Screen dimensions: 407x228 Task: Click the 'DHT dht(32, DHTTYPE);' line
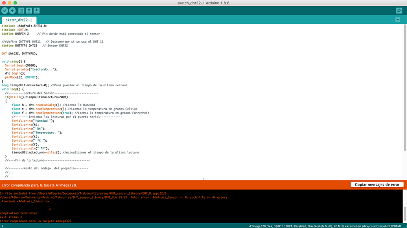20,53
